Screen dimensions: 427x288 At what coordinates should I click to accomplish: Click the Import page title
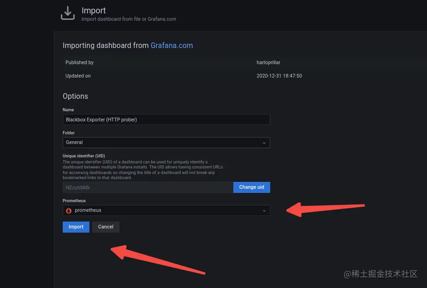94,10
